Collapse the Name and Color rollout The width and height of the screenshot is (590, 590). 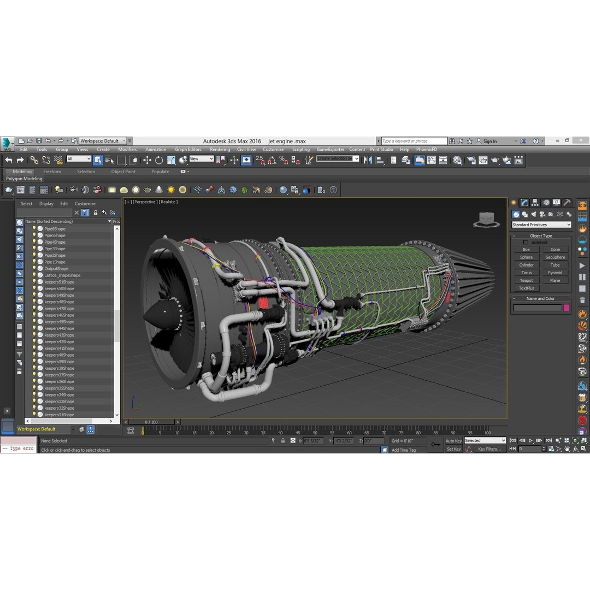pos(541,298)
